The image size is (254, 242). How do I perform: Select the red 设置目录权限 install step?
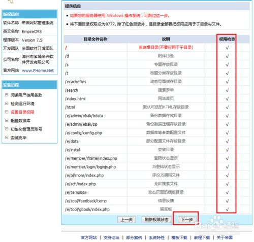coord(22,112)
